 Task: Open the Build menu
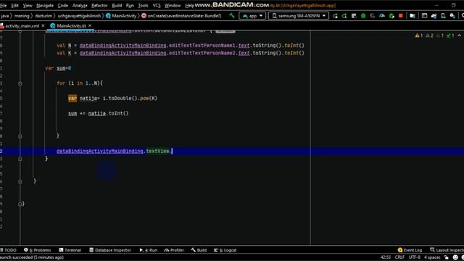tap(117, 5)
